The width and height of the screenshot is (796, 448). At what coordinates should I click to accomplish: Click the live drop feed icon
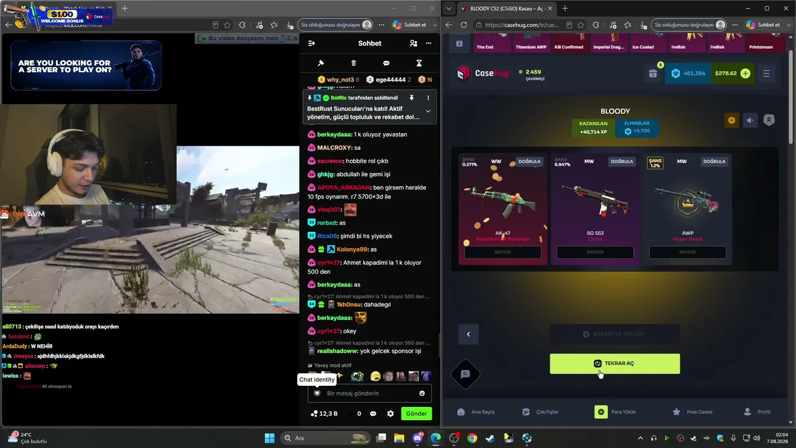pos(459,44)
